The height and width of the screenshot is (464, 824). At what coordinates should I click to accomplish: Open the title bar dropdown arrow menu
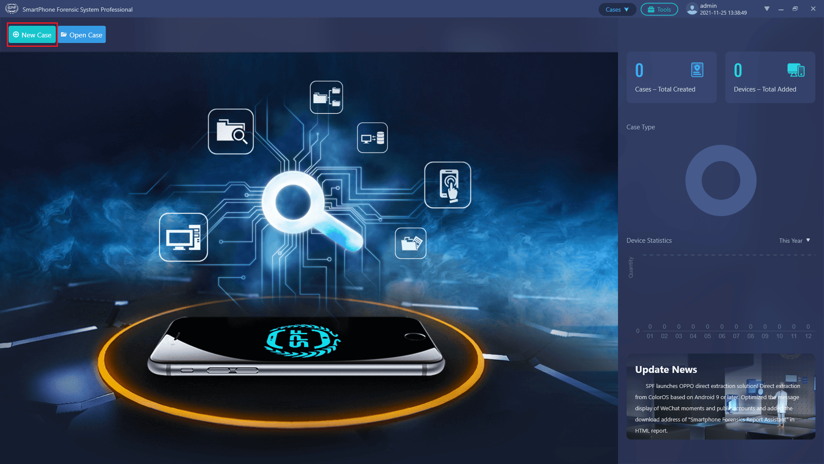click(767, 9)
